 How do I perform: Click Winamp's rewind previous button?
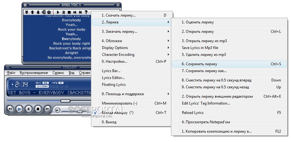(x=10, y=109)
